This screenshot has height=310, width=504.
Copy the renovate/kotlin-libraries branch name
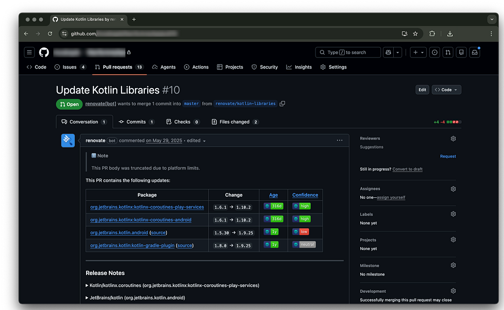[x=282, y=103]
